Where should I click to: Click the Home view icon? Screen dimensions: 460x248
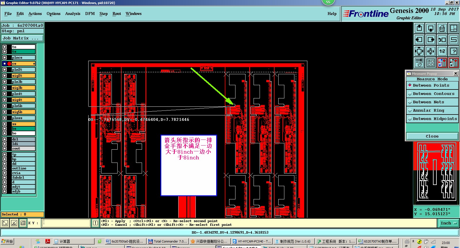tap(442, 28)
